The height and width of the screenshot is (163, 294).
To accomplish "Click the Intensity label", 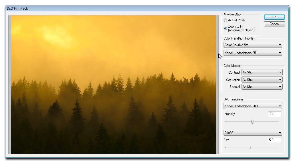I will 229,114.
